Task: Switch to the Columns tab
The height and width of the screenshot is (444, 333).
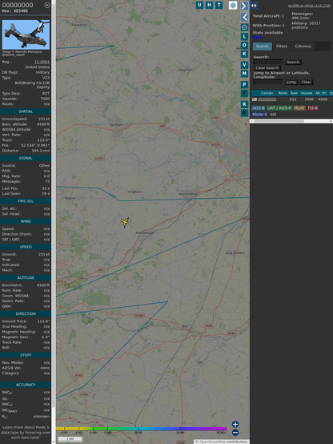Action: coord(303,46)
